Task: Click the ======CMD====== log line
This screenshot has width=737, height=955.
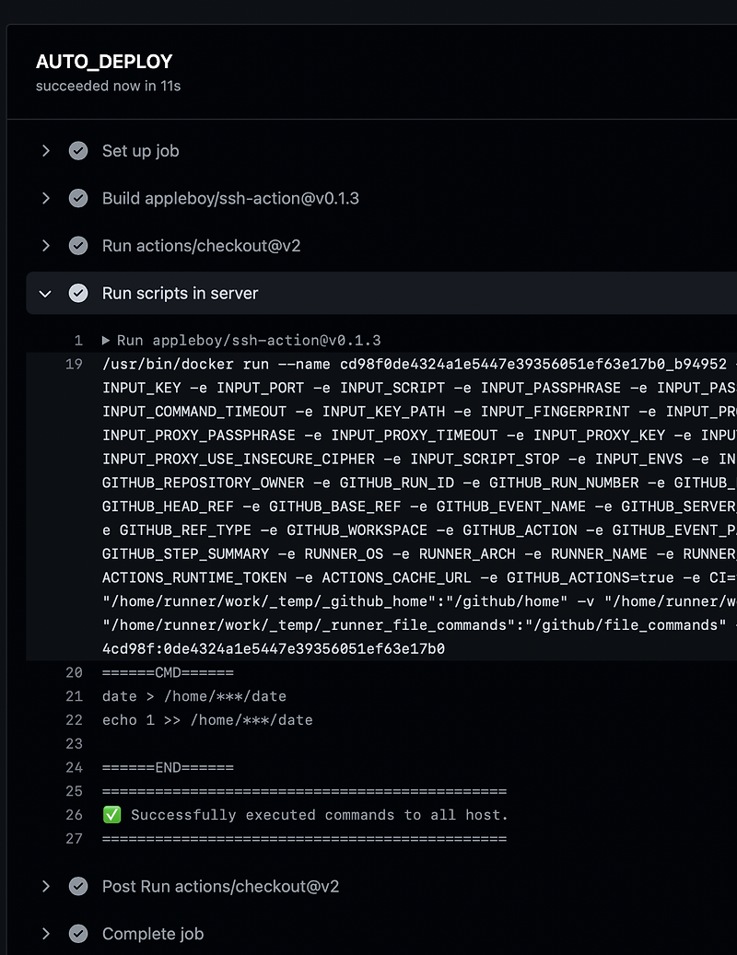Action: pyautogui.click(x=167, y=672)
